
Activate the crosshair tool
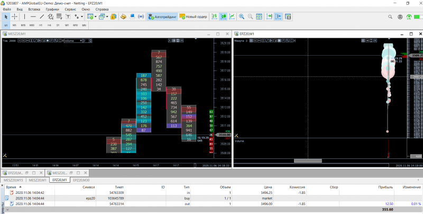[15, 17]
